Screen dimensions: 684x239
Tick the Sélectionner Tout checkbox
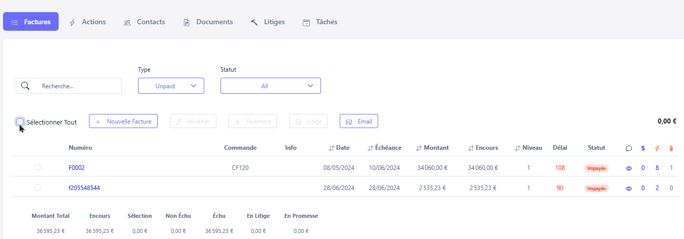[20, 122]
